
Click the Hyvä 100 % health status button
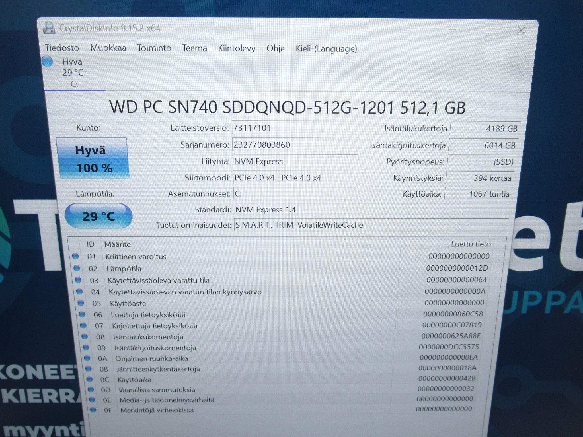tap(92, 158)
